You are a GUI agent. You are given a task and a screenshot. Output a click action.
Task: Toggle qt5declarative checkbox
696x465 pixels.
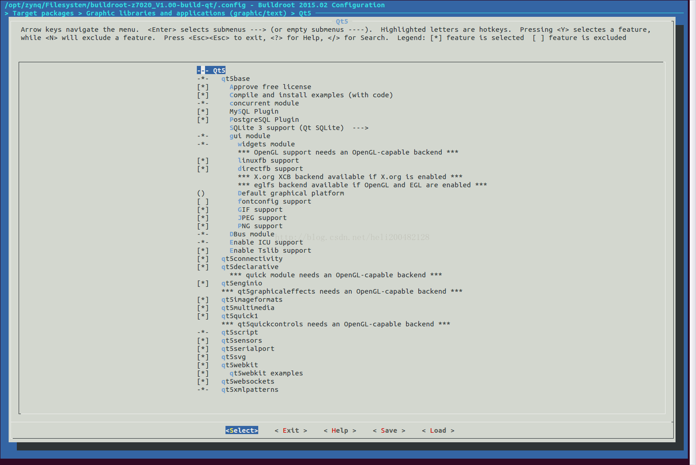tap(203, 267)
